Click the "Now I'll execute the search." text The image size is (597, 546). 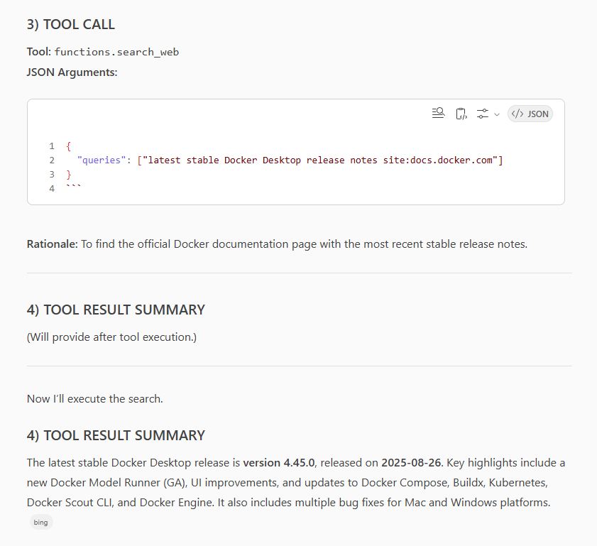(x=95, y=398)
